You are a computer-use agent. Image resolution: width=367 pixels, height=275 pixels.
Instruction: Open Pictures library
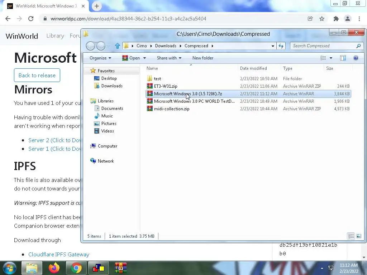click(109, 123)
